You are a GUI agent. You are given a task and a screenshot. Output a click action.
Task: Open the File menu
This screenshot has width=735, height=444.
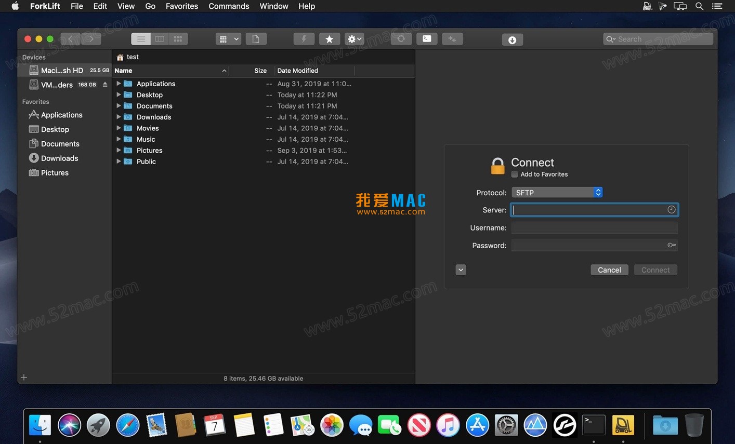[77, 6]
